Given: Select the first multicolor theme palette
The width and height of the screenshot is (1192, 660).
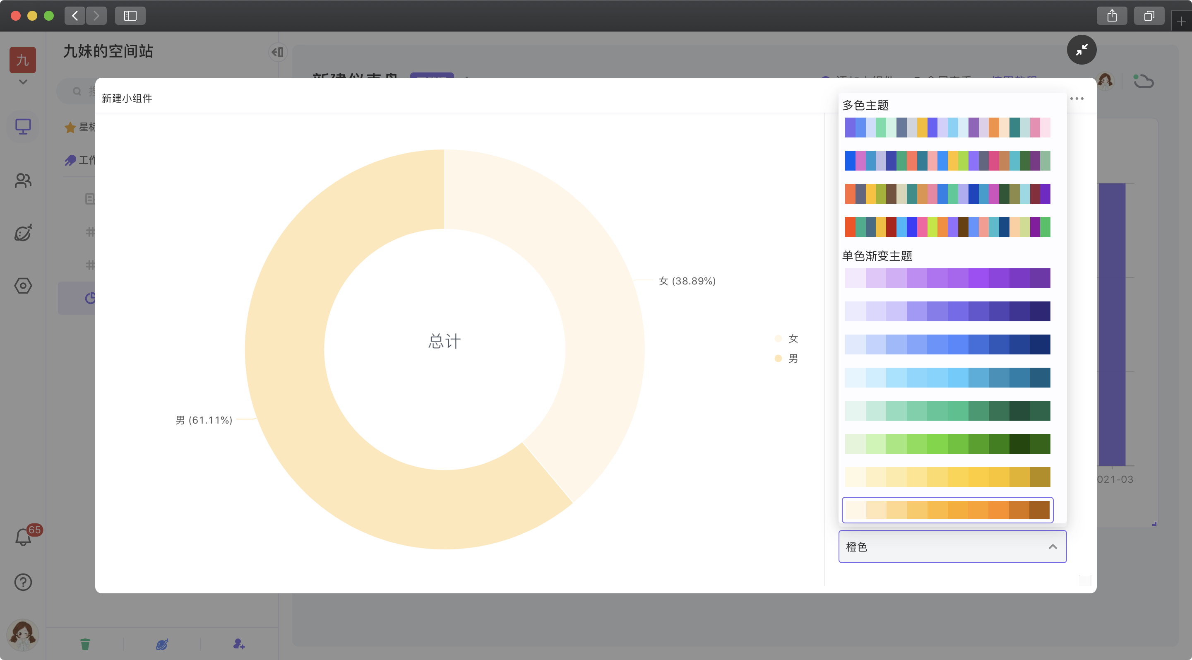Looking at the screenshot, I should coord(947,127).
